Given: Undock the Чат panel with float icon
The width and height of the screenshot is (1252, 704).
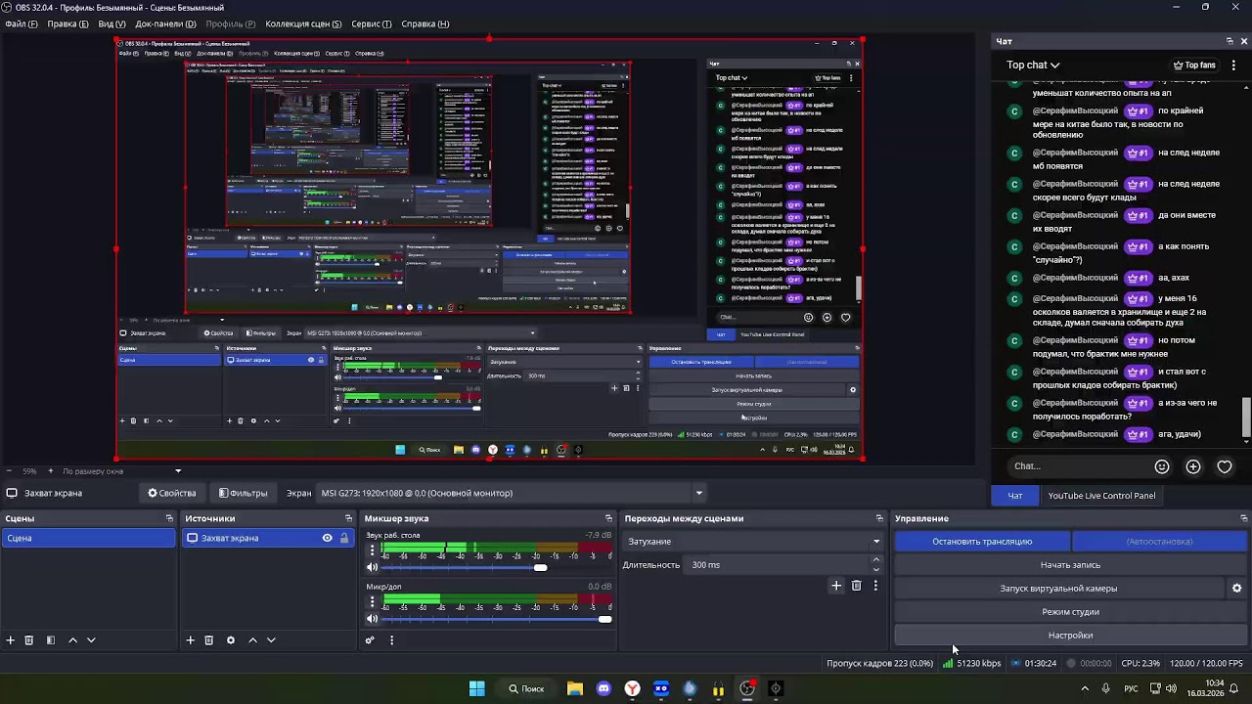Looking at the screenshot, I should click(1230, 41).
